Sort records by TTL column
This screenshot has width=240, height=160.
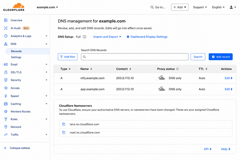[x=203, y=69]
